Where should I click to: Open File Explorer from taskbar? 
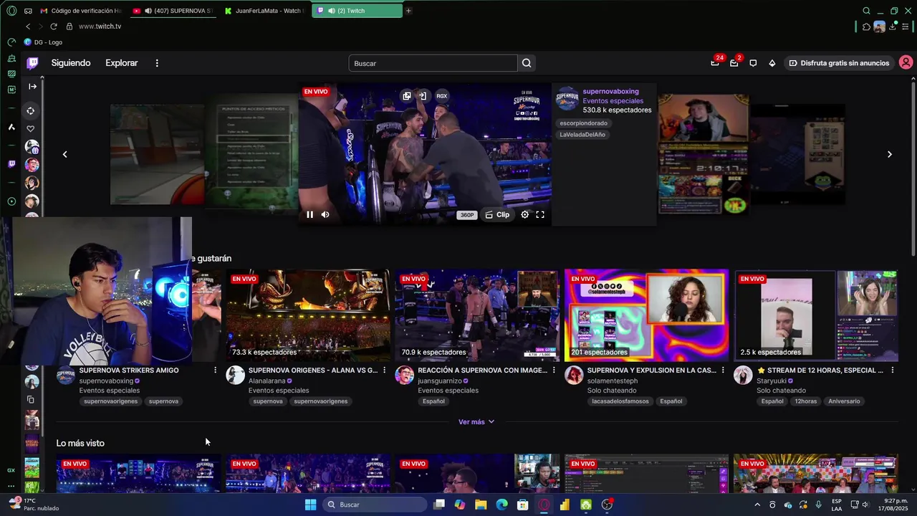(481, 505)
